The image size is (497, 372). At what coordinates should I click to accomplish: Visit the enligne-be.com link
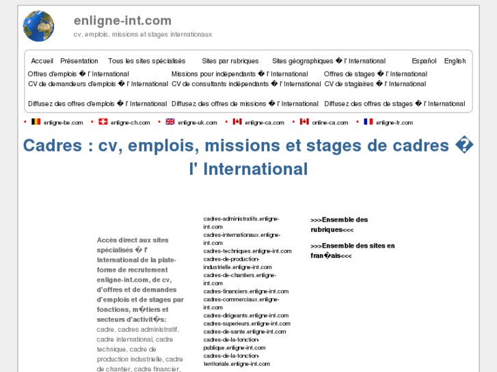64,123
